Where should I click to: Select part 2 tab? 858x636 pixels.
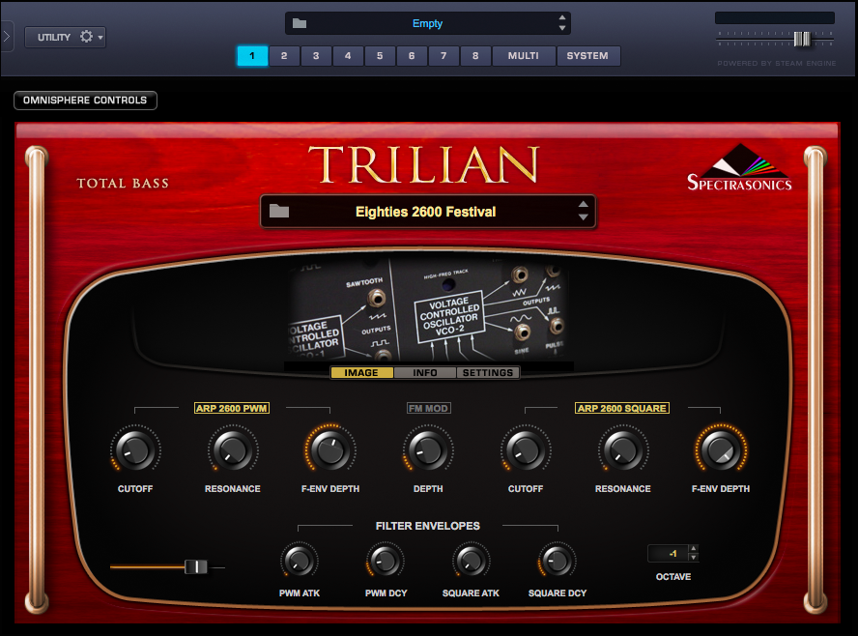[284, 56]
